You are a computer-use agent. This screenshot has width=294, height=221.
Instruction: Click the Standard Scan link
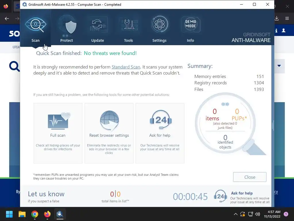tap(126, 67)
